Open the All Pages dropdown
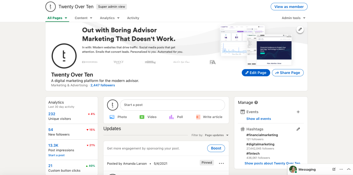Screen dimensions: 353x175 [57, 18]
